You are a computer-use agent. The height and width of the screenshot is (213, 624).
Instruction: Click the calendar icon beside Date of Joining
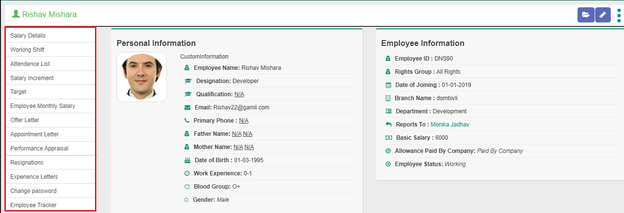[x=389, y=85]
